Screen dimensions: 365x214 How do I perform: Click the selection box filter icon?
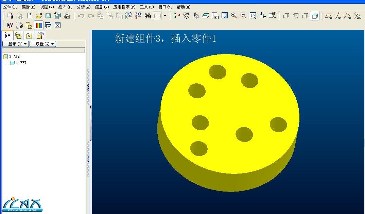click(157, 16)
